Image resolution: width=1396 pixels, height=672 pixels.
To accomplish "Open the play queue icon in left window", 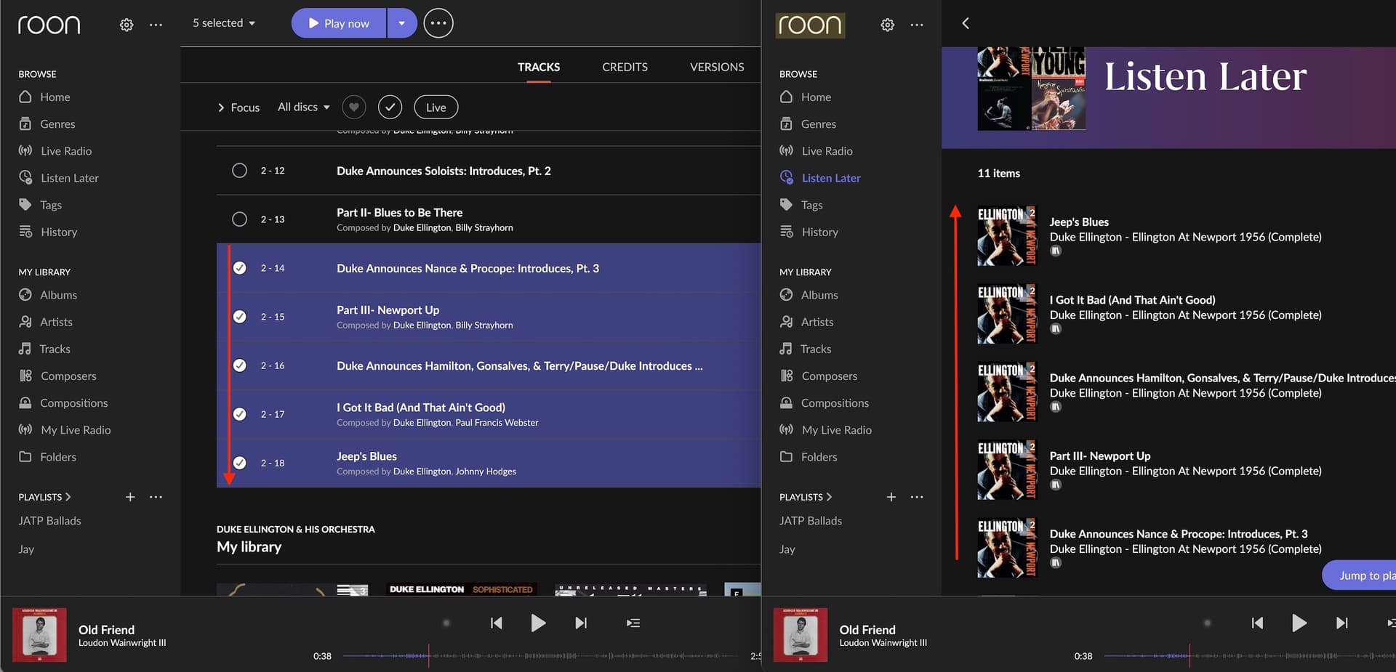I will tap(633, 623).
